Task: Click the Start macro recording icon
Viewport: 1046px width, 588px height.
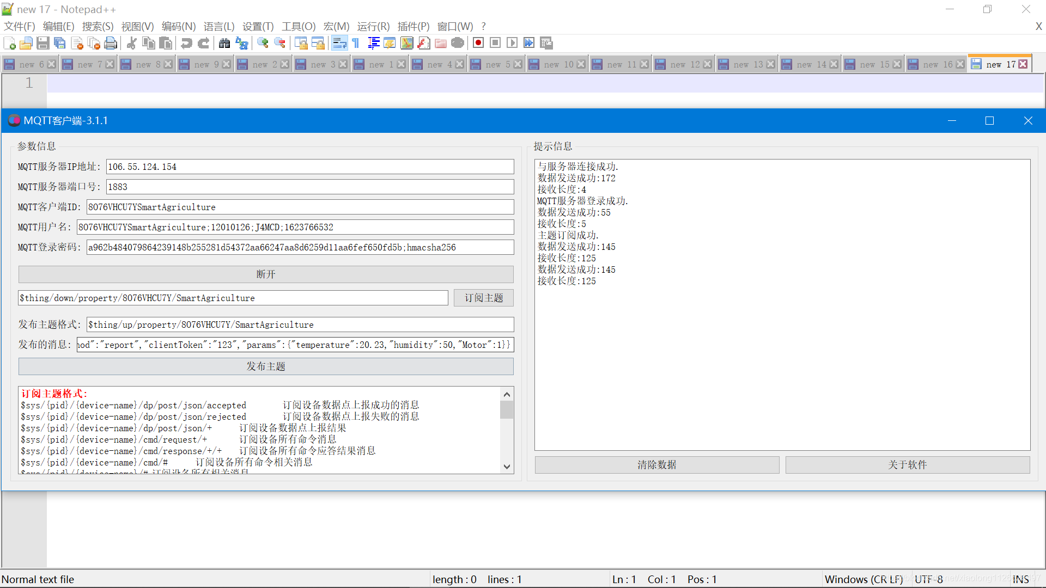Action: 478,43
